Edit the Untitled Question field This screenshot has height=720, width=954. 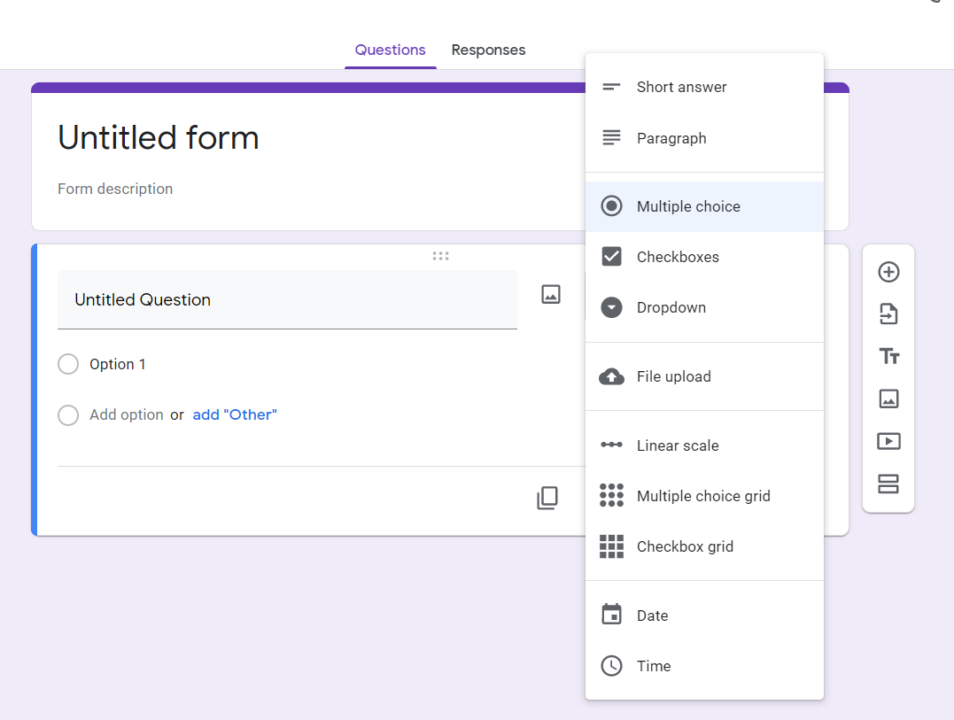click(x=287, y=300)
